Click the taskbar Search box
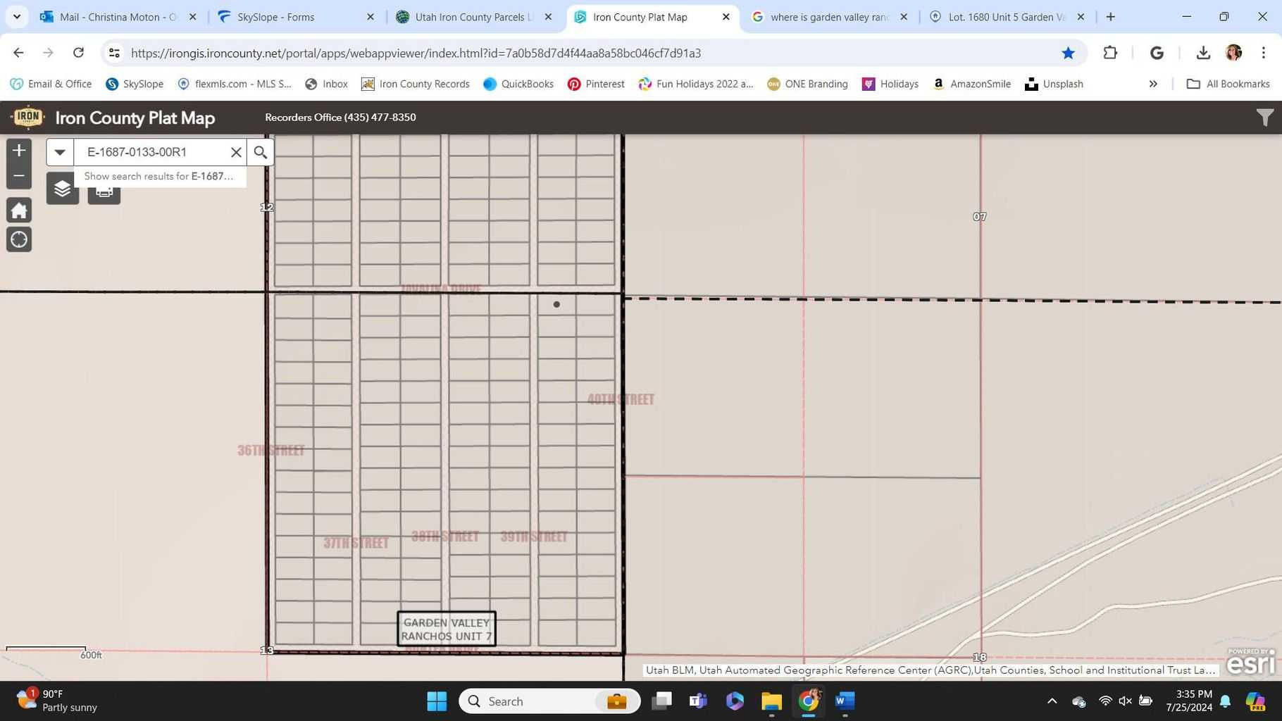This screenshot has height=721, width=1282. pos(549,701)
